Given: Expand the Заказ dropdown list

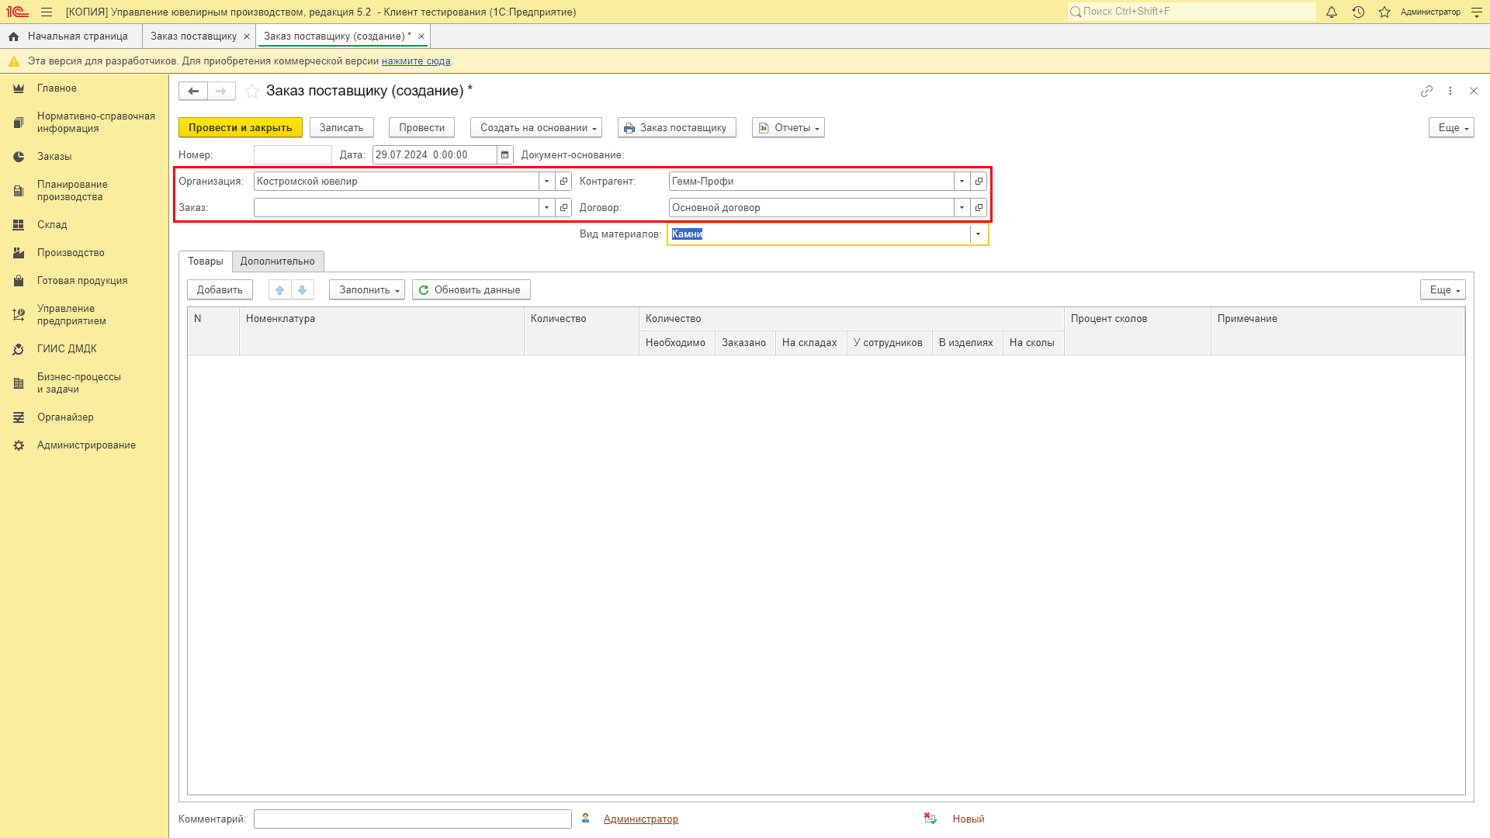Looking at the screenshot, I should pos(547,207).
